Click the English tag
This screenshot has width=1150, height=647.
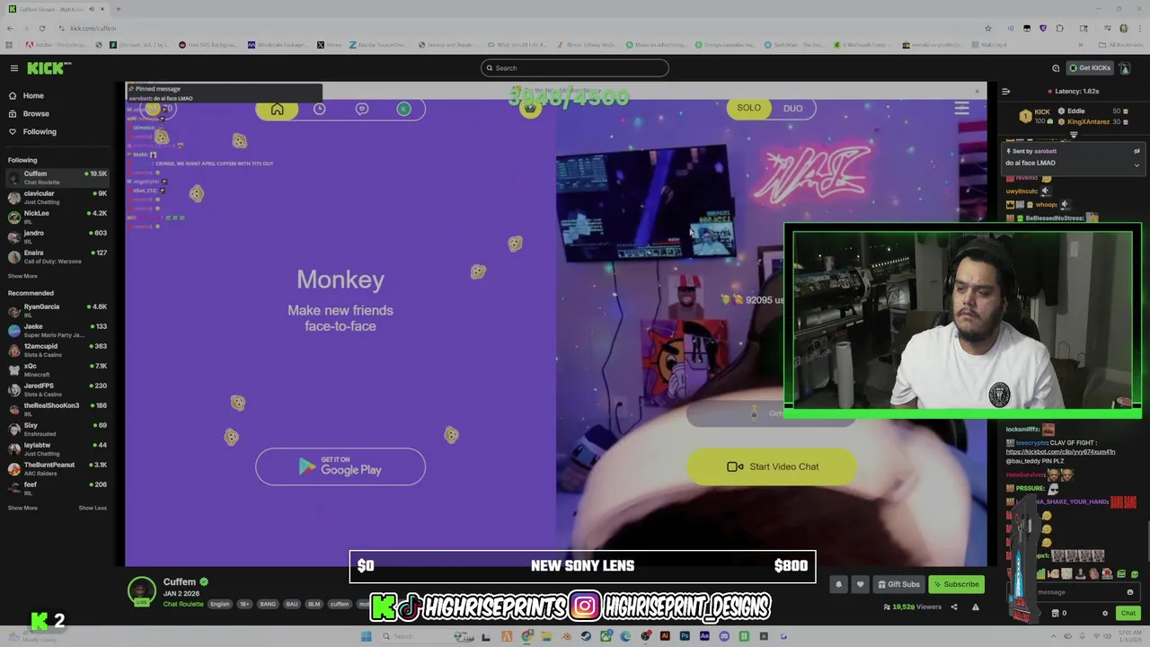(x=220, y=604)
